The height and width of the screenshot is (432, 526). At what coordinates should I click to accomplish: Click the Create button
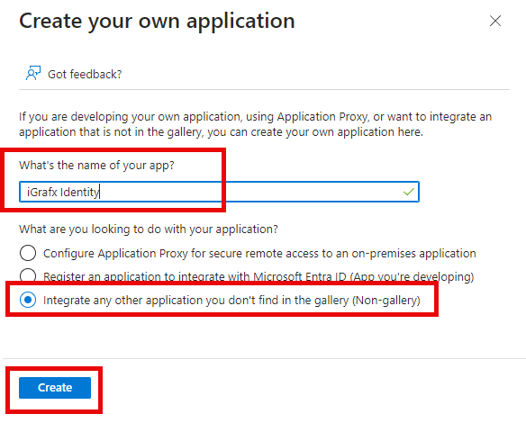55,388
